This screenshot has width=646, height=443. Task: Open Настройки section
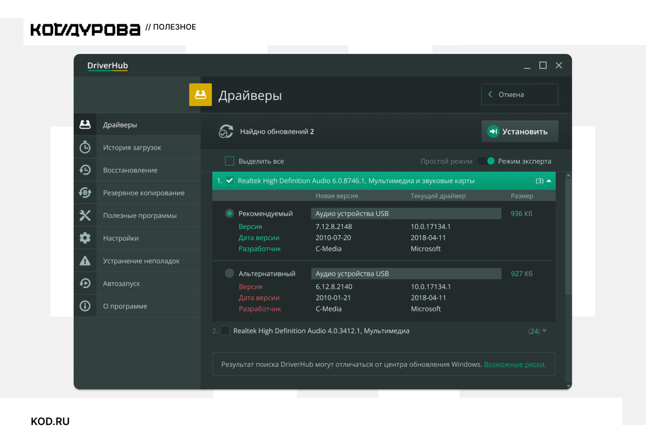point(137,238)
